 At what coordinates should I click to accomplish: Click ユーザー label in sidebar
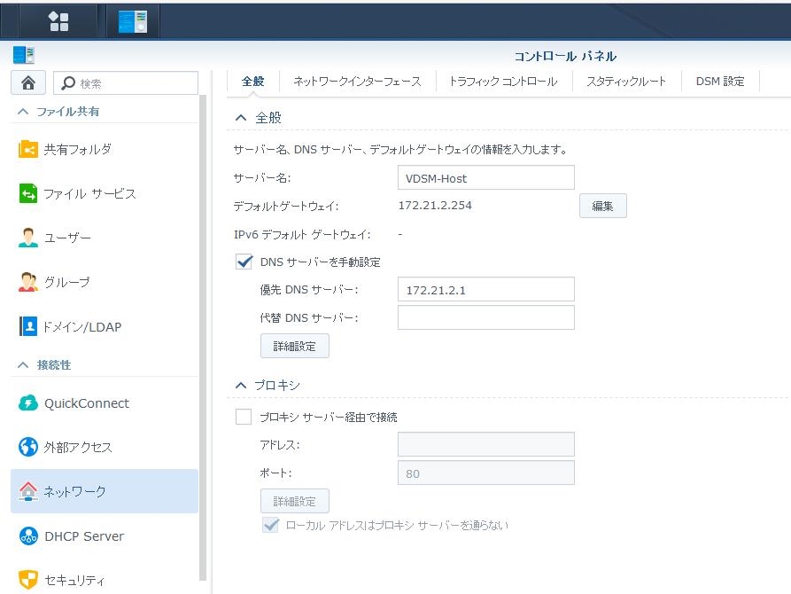click(67, 238)
